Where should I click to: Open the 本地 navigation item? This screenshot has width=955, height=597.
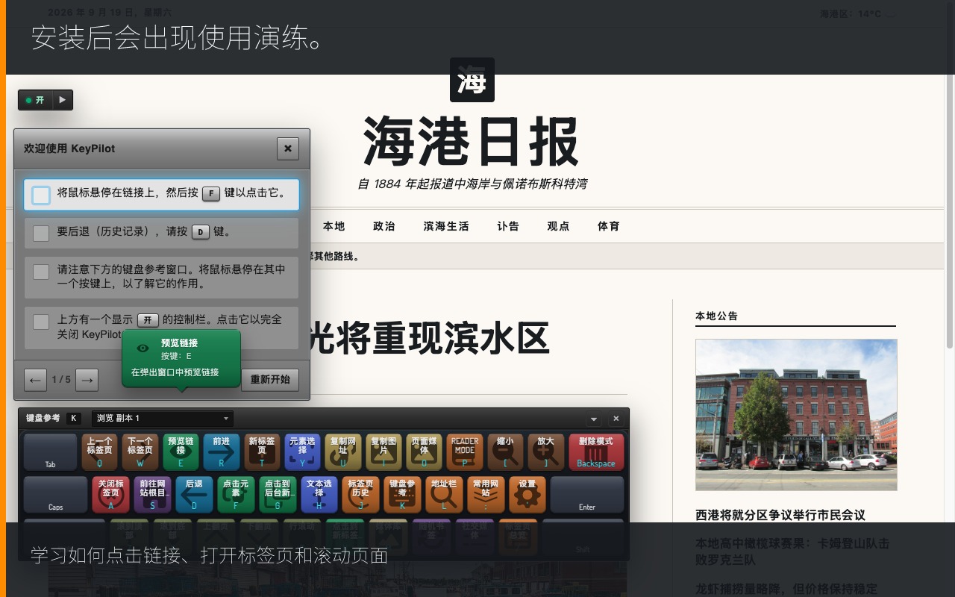tap(334, 226)
